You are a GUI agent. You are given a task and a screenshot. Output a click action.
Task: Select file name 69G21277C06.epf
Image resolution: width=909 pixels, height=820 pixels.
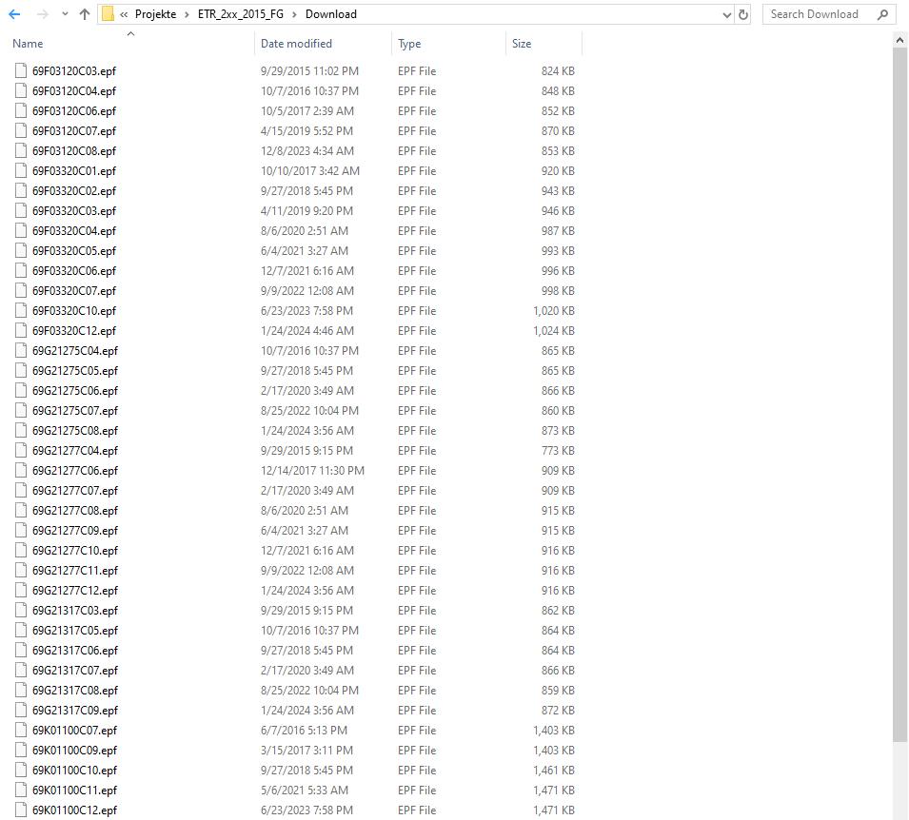(x=75, y=471)
